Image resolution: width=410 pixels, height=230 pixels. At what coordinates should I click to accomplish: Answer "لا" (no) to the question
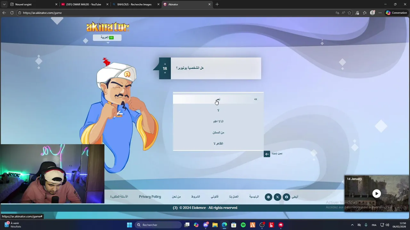pyautogui.click(x=218, y=110)
